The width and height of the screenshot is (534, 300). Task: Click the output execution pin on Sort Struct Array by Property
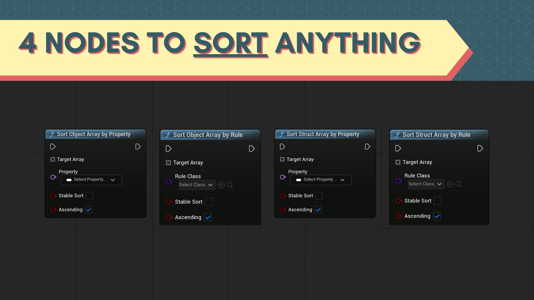[x=367, y=147]
